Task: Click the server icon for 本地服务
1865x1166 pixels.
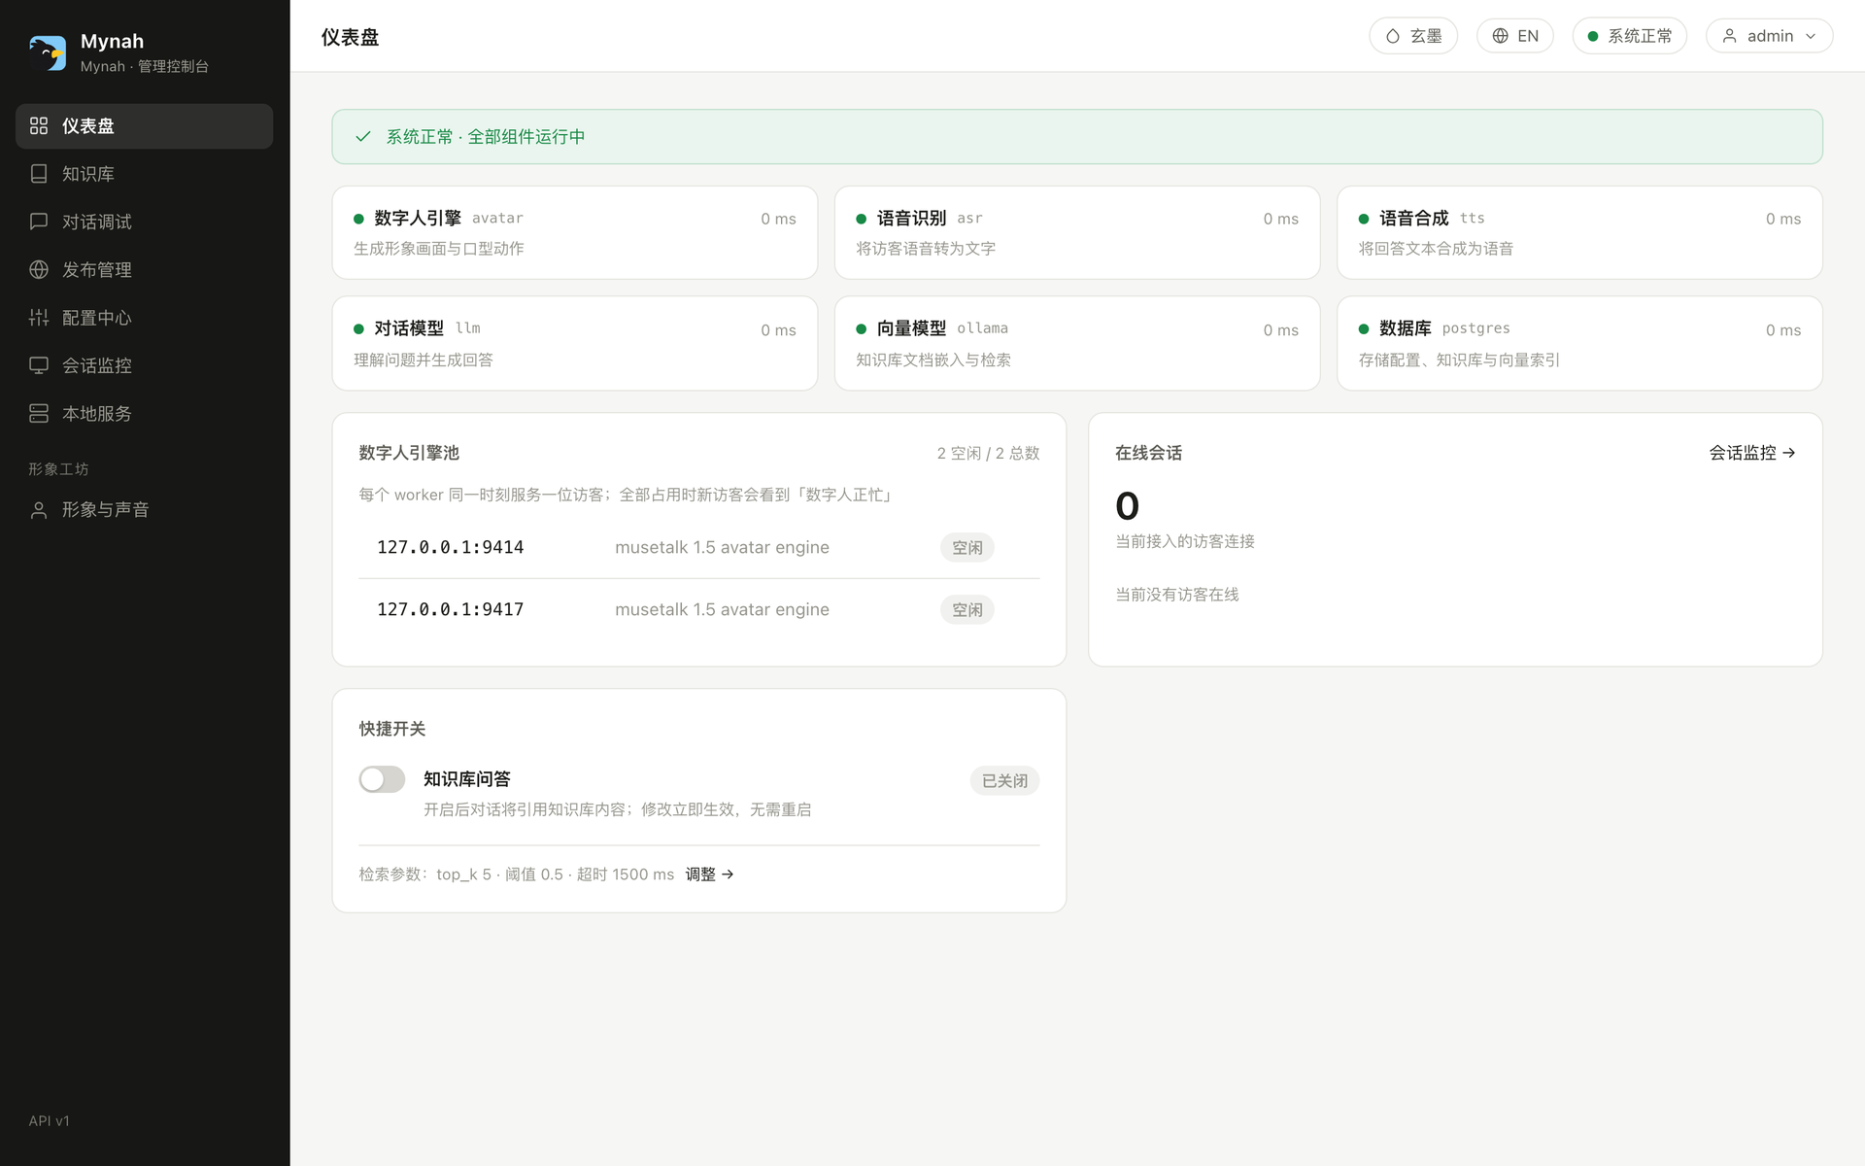Action: point(39,414)
